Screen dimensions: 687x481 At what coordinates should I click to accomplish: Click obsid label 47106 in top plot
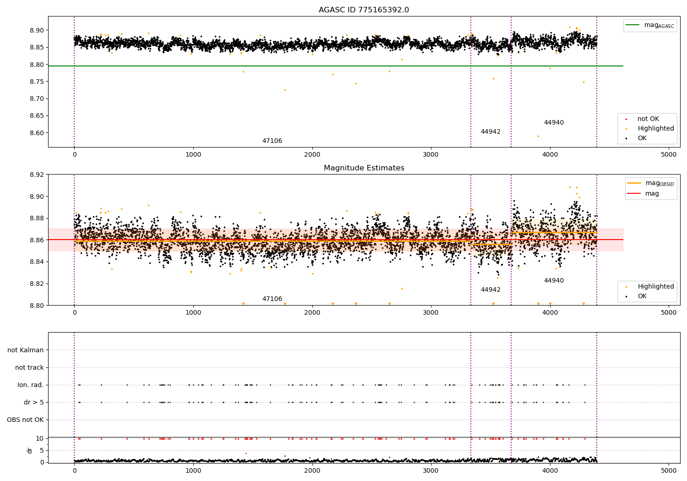pos(272,141)
